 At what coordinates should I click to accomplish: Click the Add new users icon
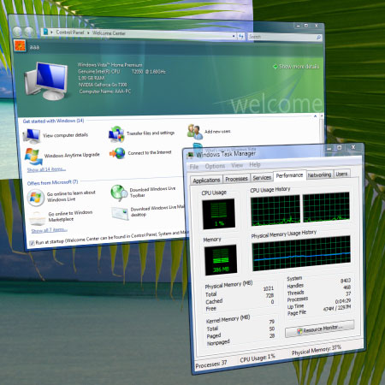(195, 132)
